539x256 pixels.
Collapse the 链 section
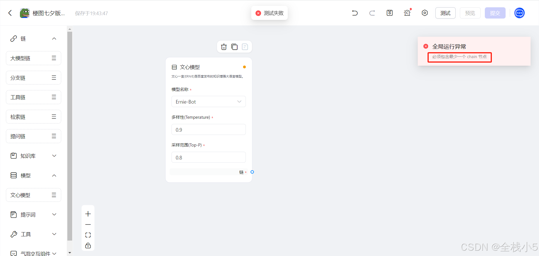click(54, 39)
